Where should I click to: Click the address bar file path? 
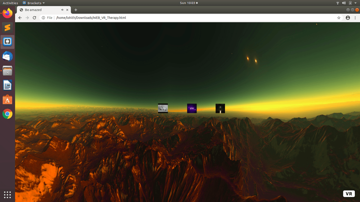91,18
